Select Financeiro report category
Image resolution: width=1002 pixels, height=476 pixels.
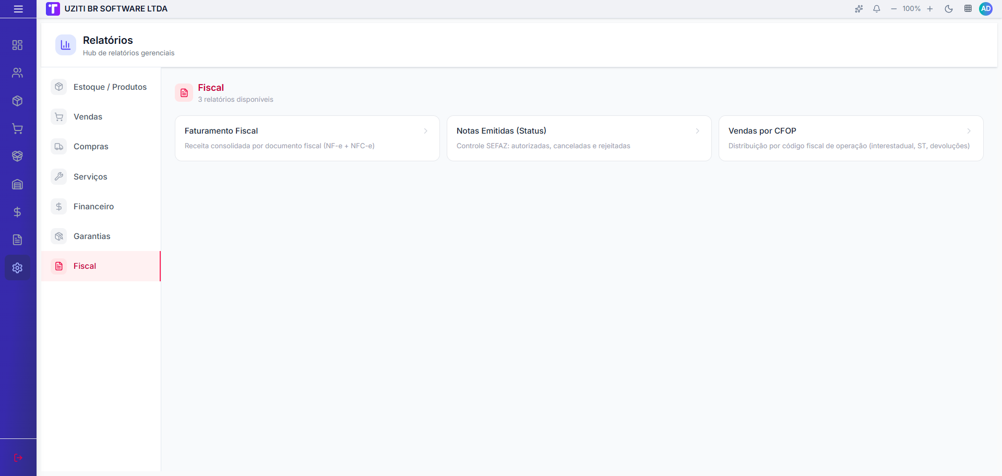click(101, 207)
